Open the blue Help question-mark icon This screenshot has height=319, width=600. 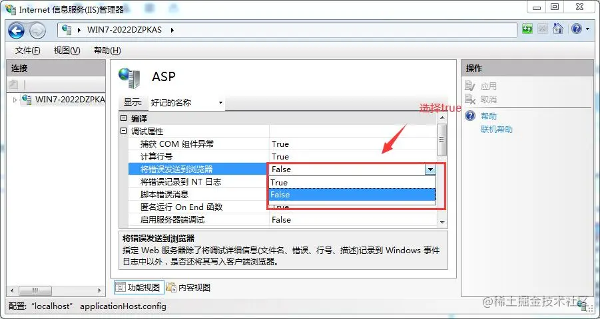point(577,29)
